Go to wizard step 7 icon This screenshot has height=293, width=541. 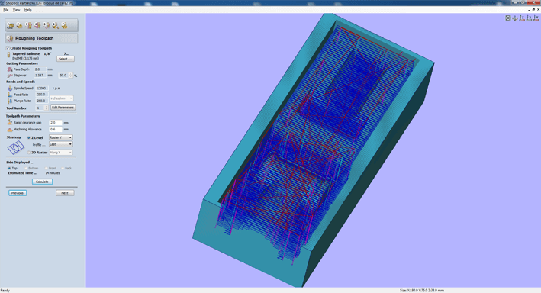(x=64, y=25)
